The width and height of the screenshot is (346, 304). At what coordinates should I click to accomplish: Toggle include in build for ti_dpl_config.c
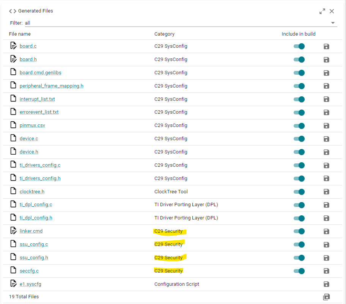tap(299, 205)
